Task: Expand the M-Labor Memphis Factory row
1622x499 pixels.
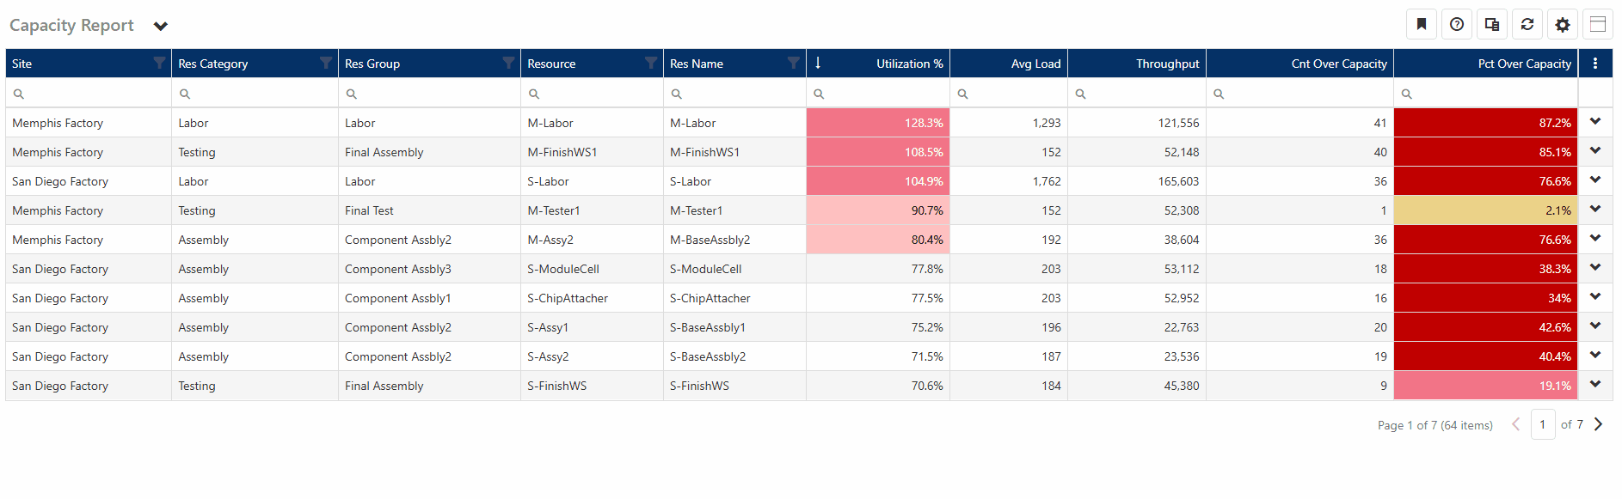Action: pos(1595,122)
